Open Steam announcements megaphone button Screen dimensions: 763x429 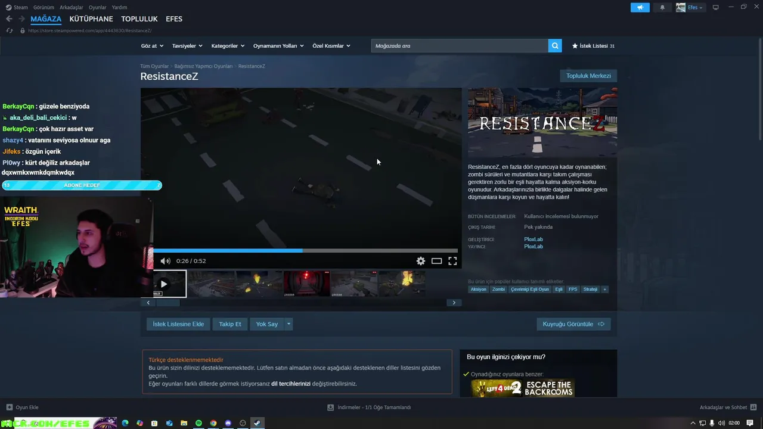(x=640, y=7)
